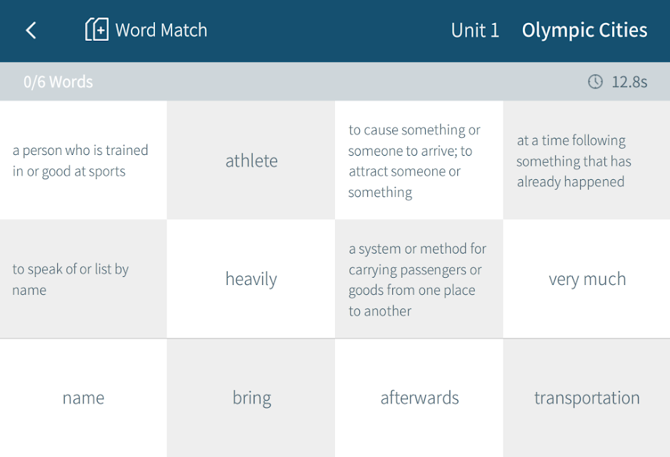Select the 'name' word card
Viewport: 670px width, 457px height.
(x=84, y=398)
